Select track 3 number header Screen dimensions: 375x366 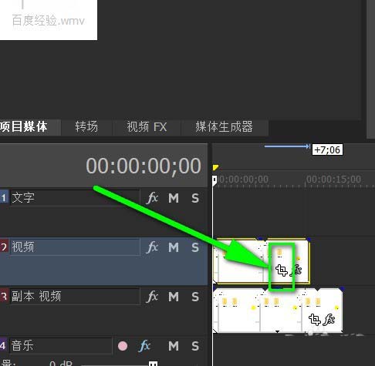[4, 297]
